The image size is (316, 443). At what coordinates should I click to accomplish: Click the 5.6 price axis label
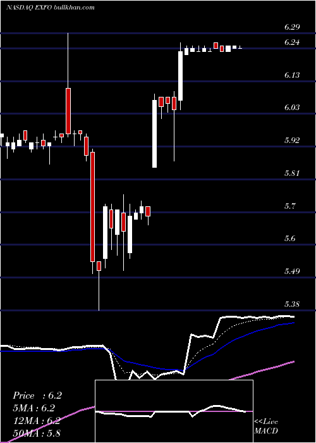(290, 238)
